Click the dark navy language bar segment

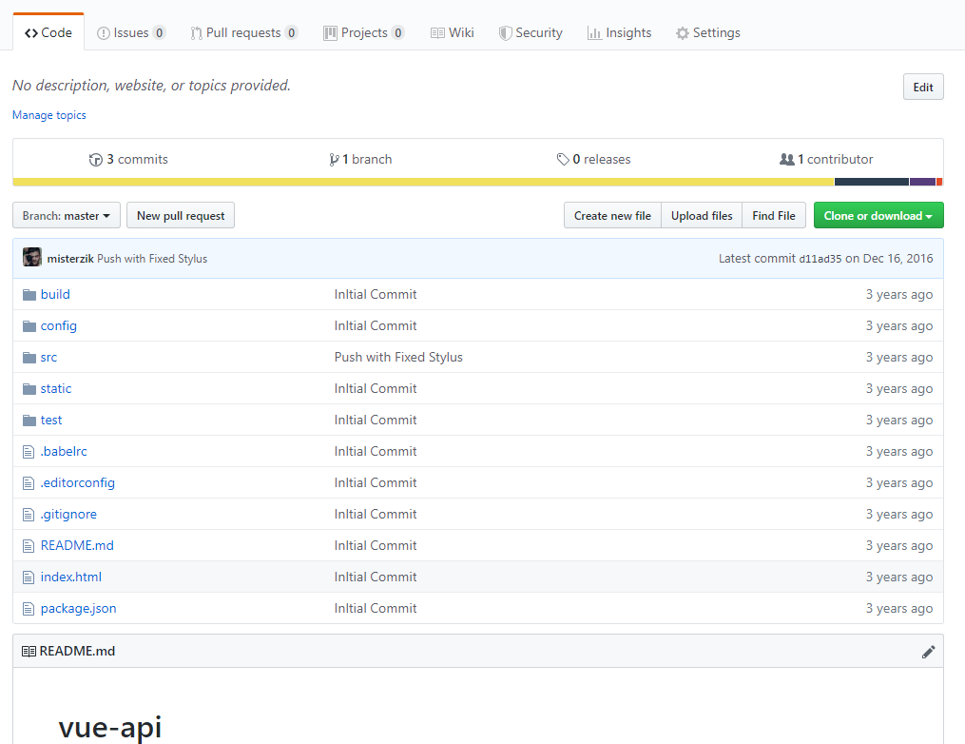tap(872, 182)
